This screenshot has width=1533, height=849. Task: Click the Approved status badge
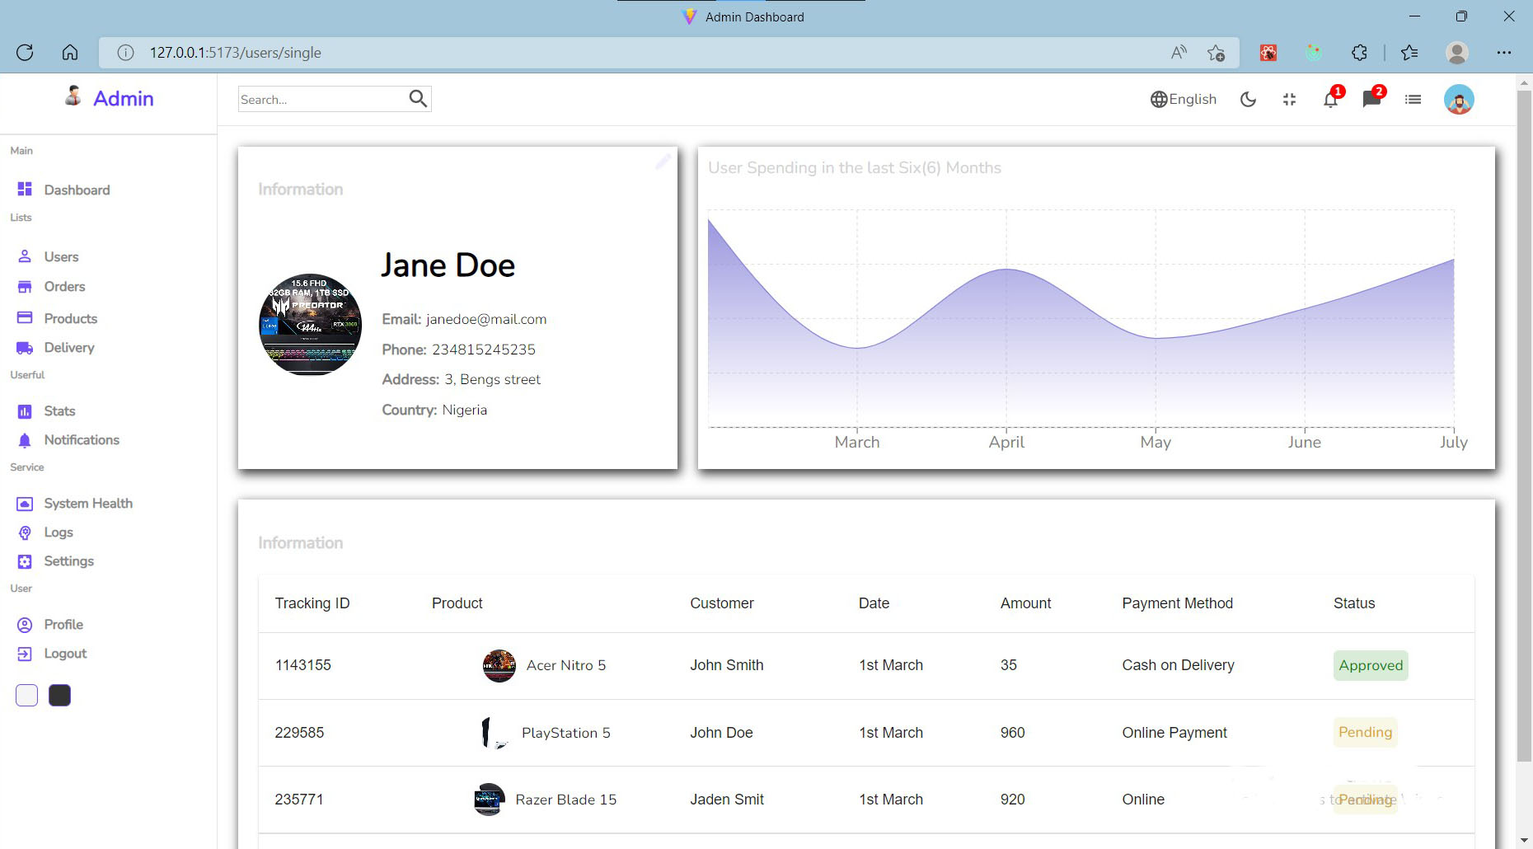(1371, 665)
